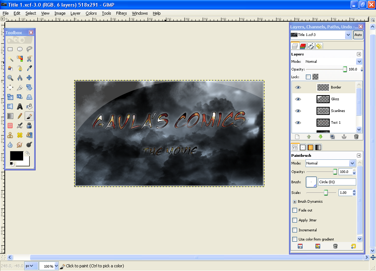Choose the Text tool
The height and width of the screenshot is (271, 376).
pos(20,106)
